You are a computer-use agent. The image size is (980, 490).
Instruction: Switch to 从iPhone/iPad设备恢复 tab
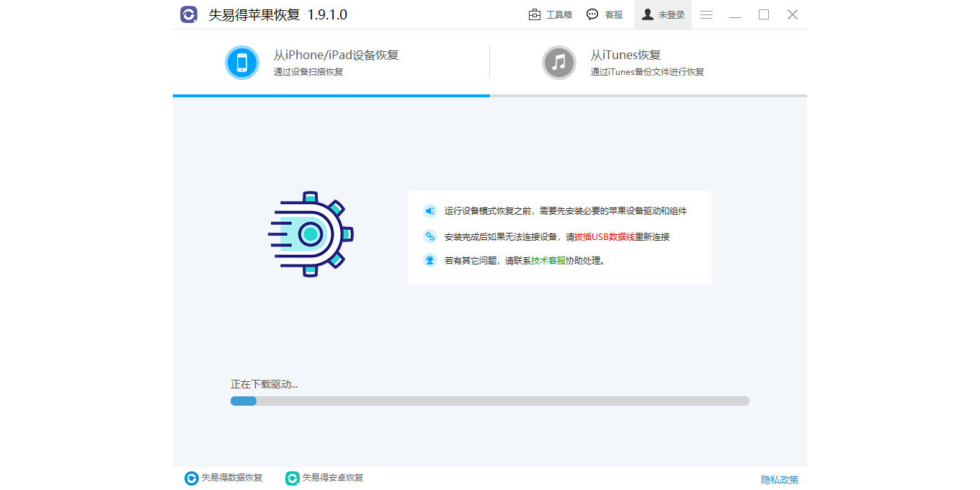coord(331,63)
